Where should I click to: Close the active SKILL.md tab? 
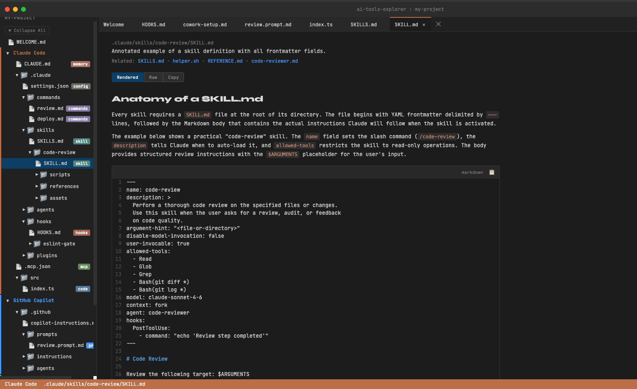[x=424, y=25]
